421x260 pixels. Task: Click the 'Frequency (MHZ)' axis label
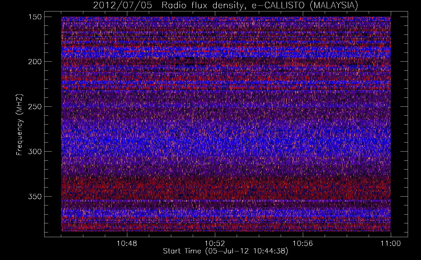(x=20, y=124)
